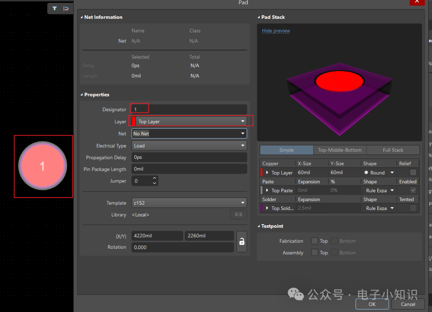Toggle the Top Solder Tented checkbox
This screenshot has height=312, width=432.
(x=413, y=208)
